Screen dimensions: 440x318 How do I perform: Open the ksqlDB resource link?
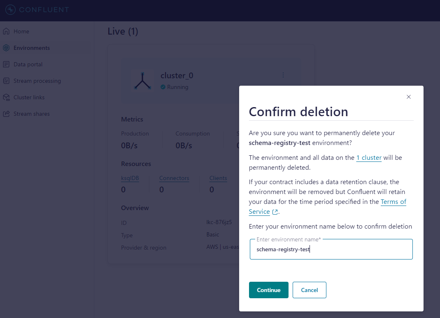[x=130, y=178]
